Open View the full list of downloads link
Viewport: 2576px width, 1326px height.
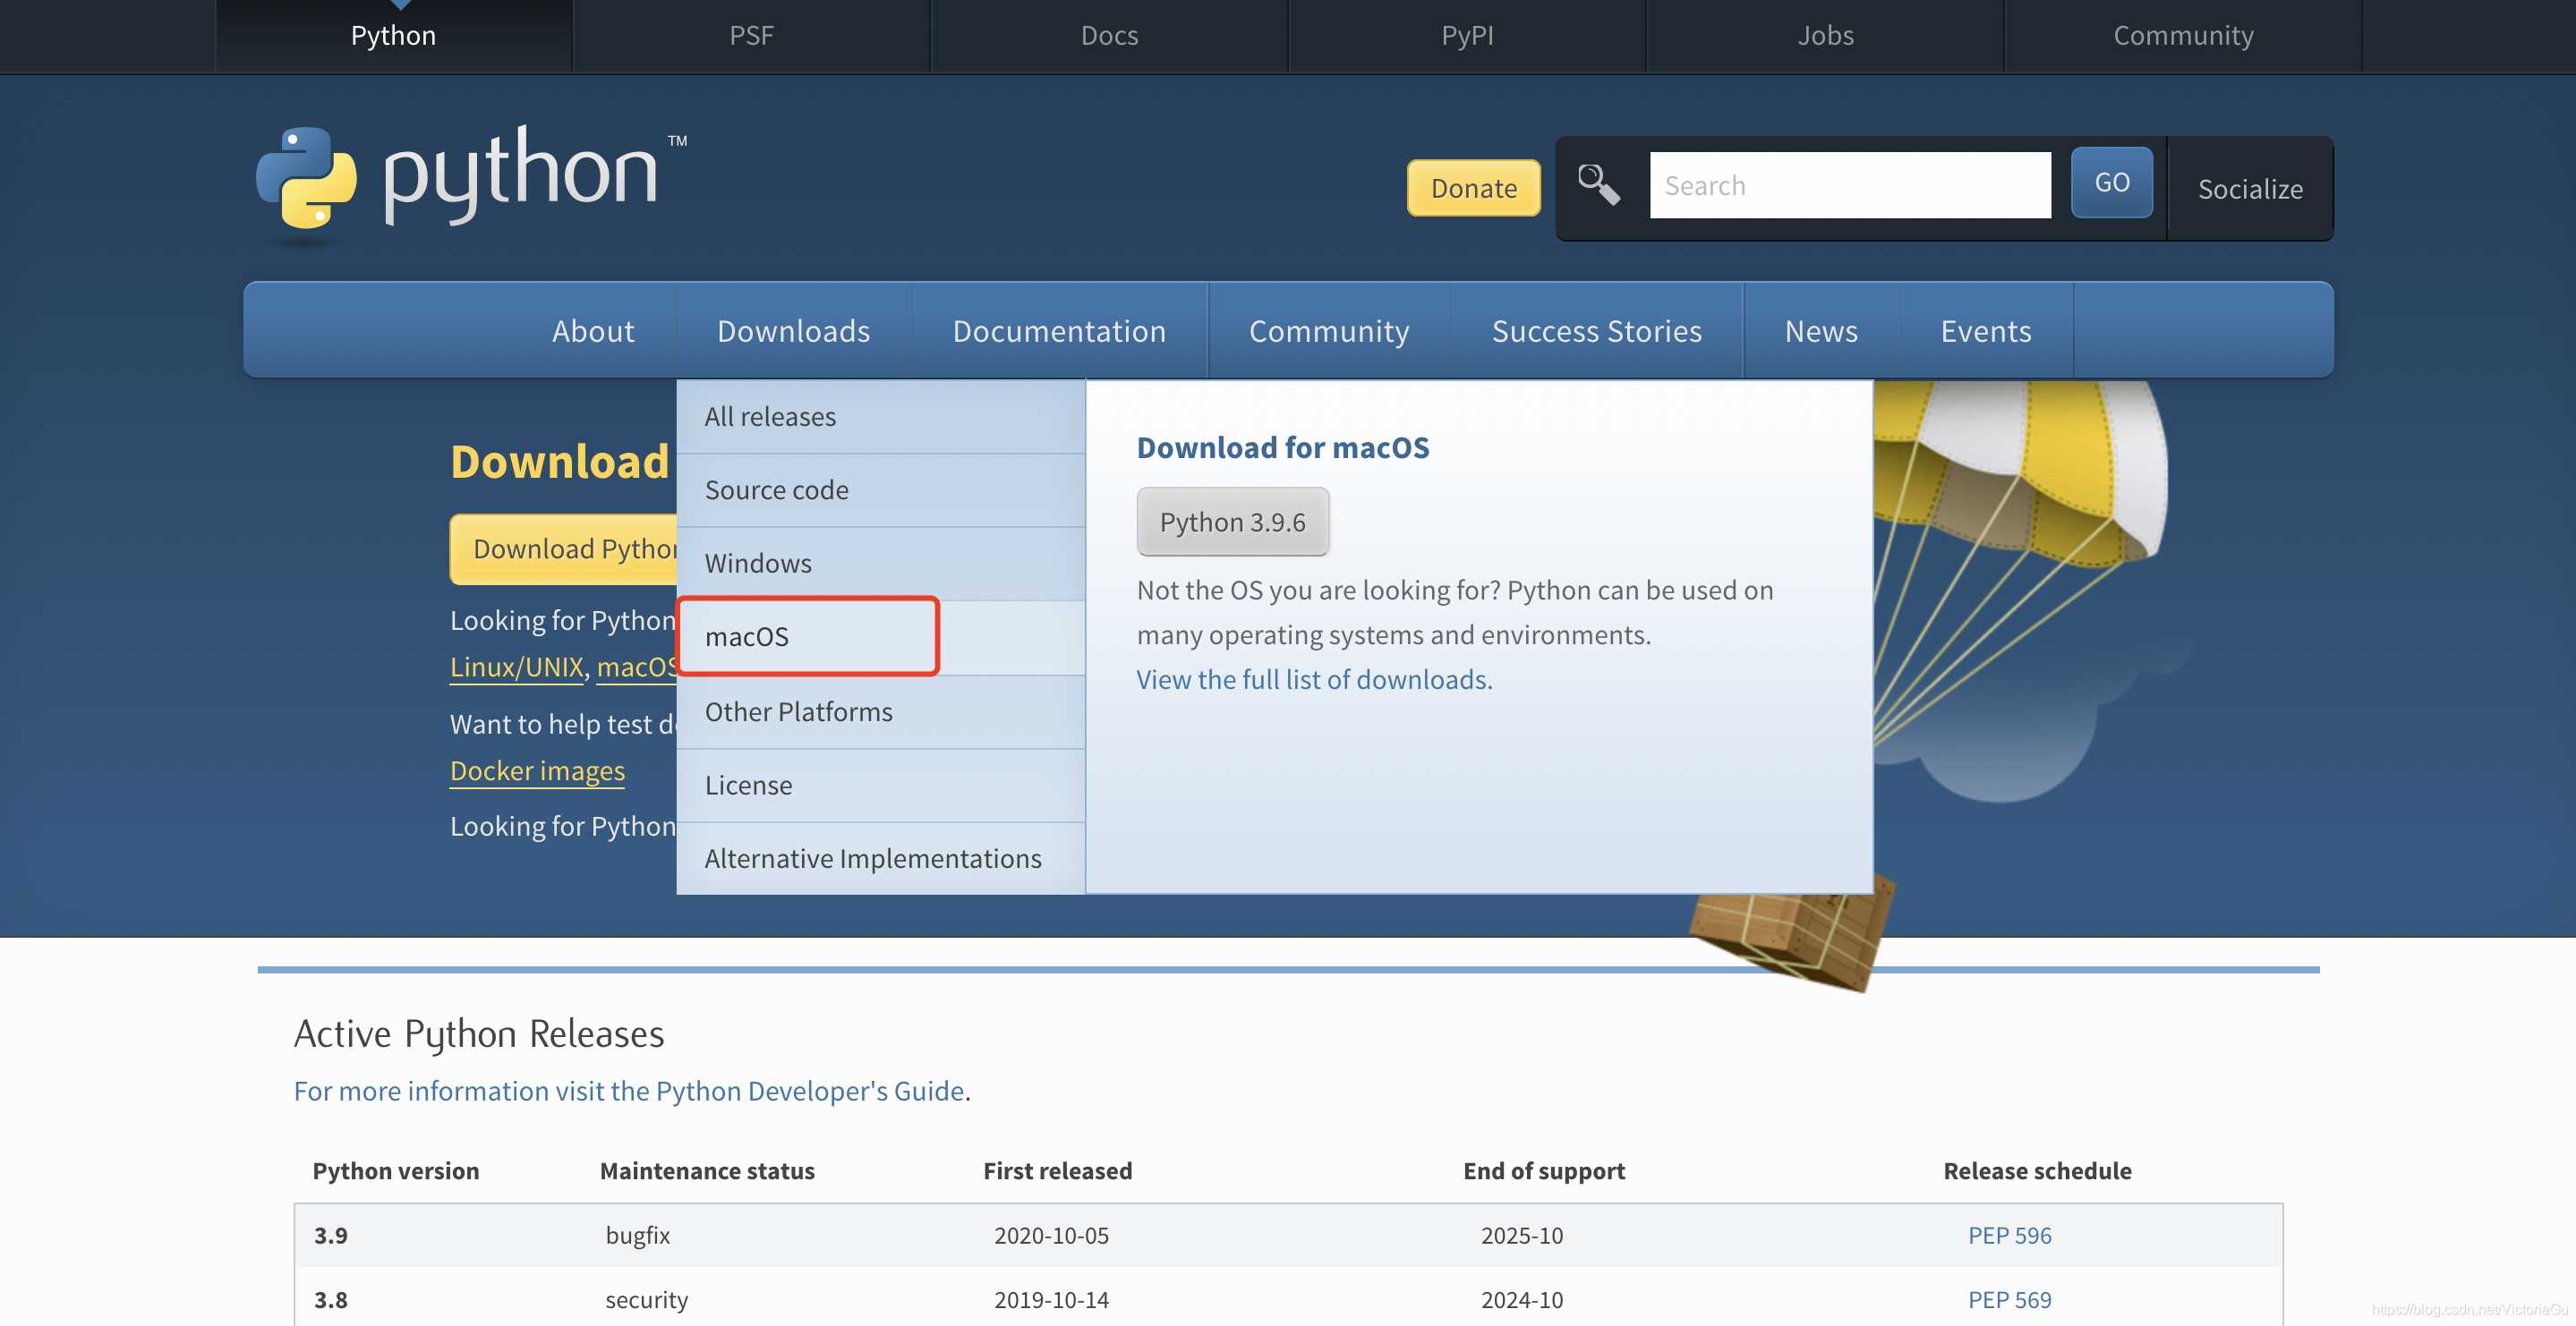[x=1314, y=680]
